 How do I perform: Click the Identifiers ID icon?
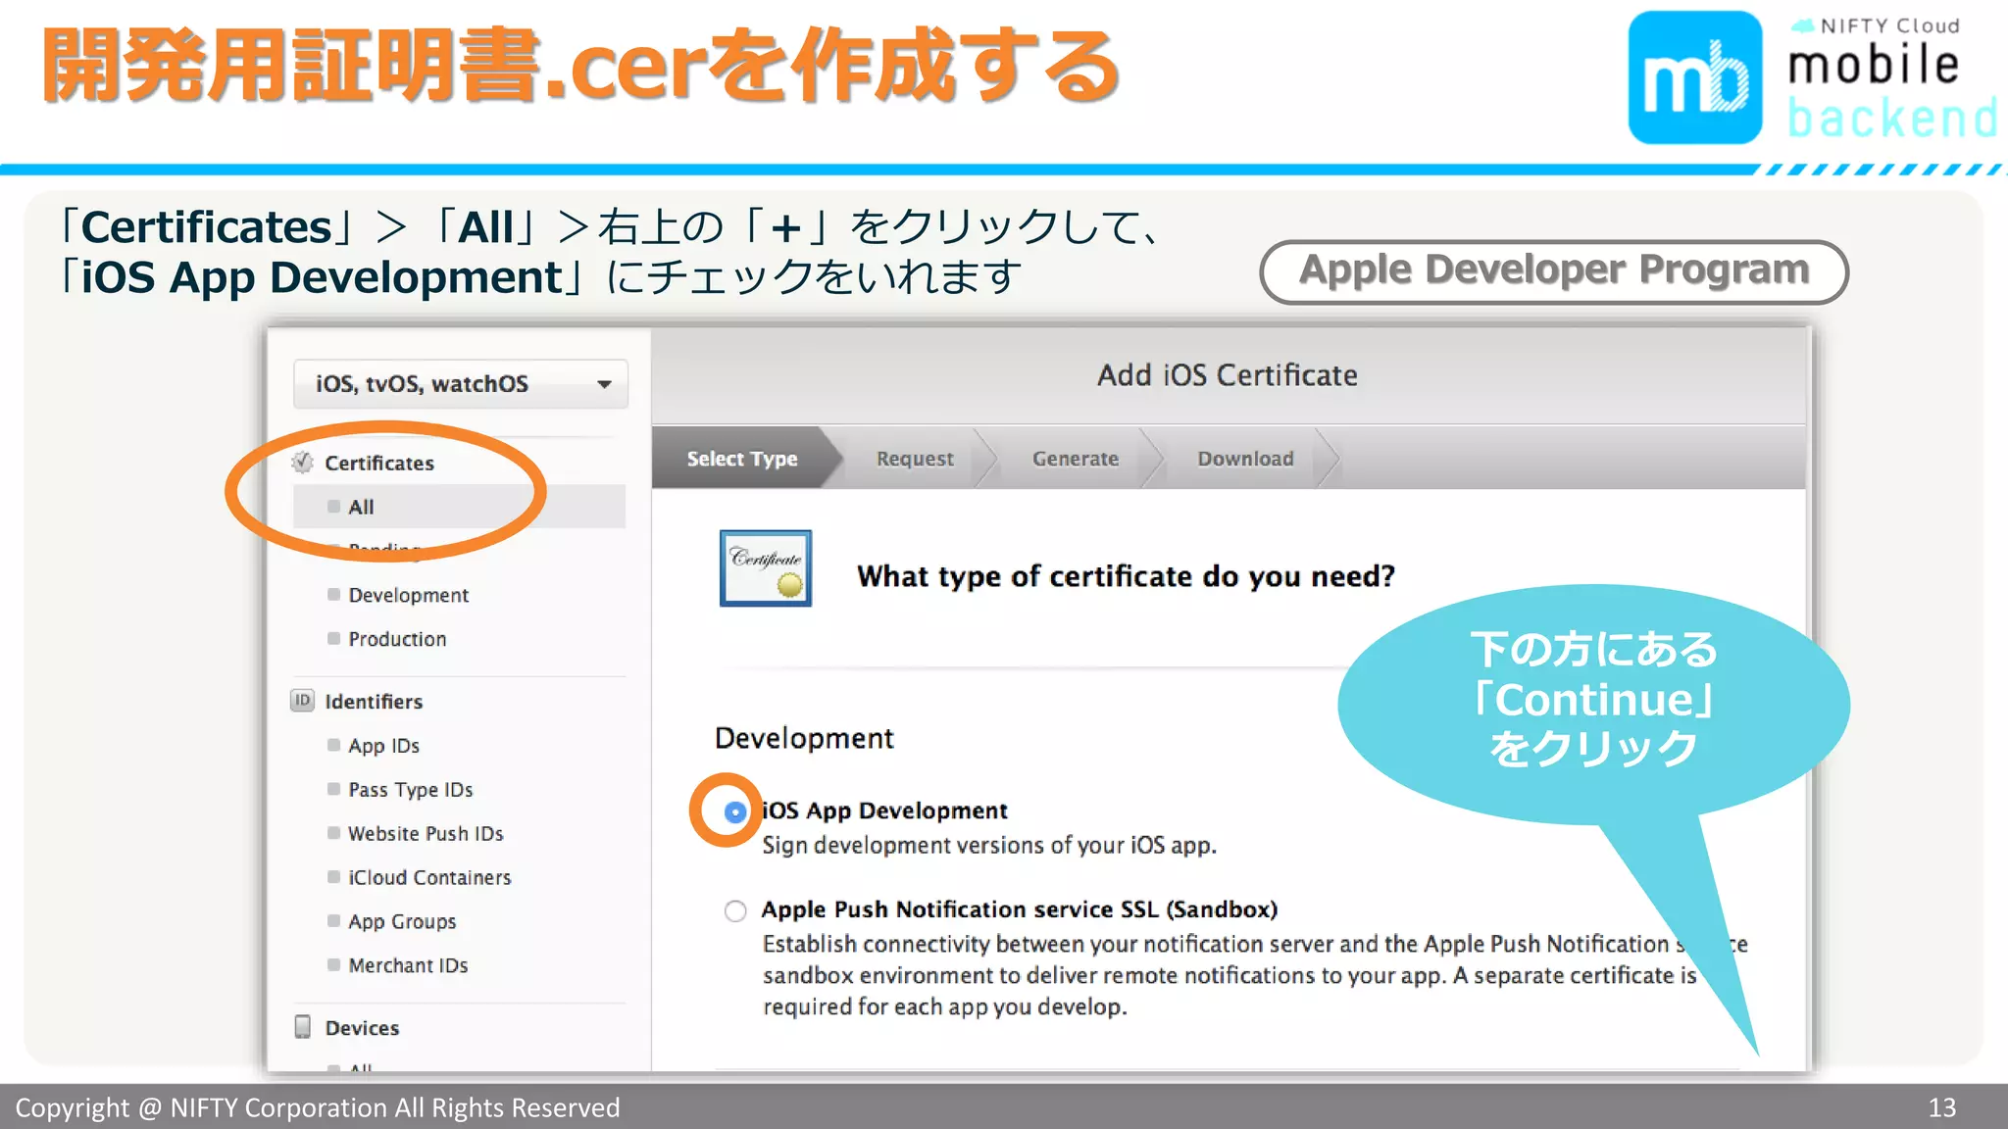point(302,701)
